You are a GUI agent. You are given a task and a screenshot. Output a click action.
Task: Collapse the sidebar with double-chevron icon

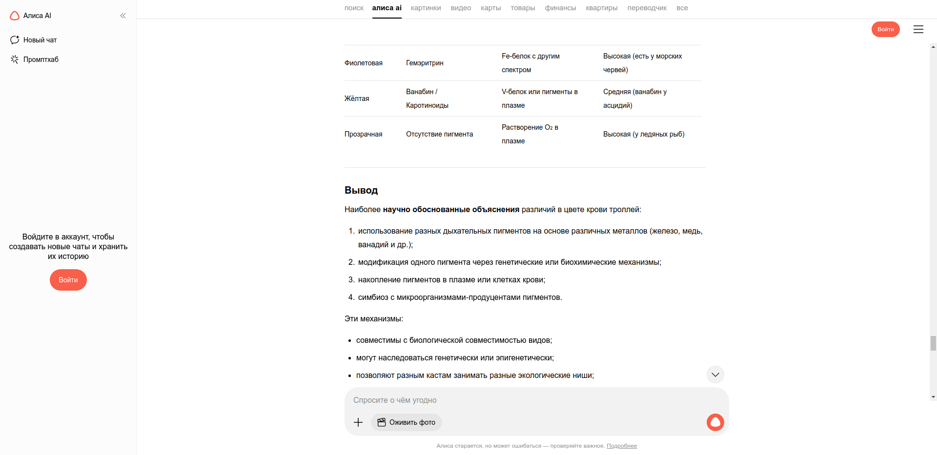tap(123, 16)
